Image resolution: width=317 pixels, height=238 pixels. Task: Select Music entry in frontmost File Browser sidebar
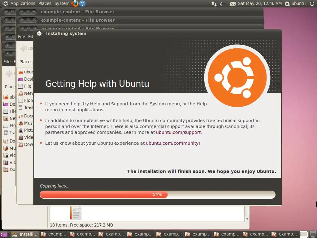pos(25,123)
